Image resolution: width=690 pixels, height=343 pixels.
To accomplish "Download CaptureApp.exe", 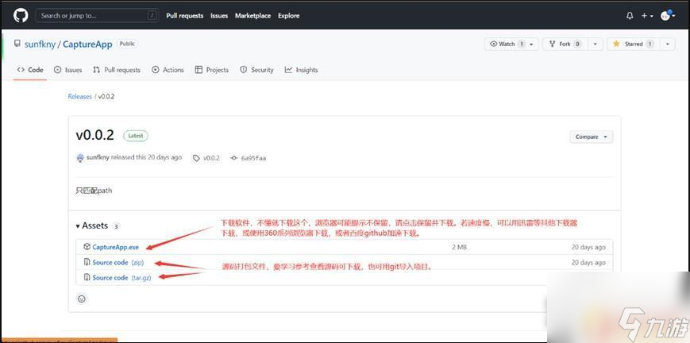I will click(x=115, y=247).
